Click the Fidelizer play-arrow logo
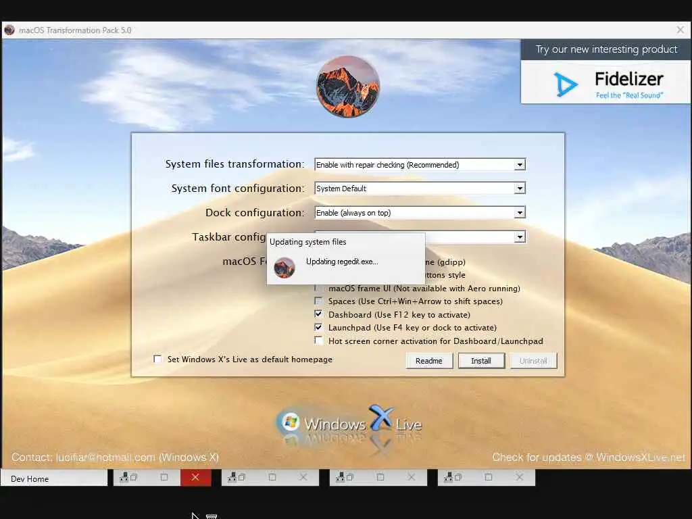The width and height of the screenshot is (692, 519). coord(565,84)
